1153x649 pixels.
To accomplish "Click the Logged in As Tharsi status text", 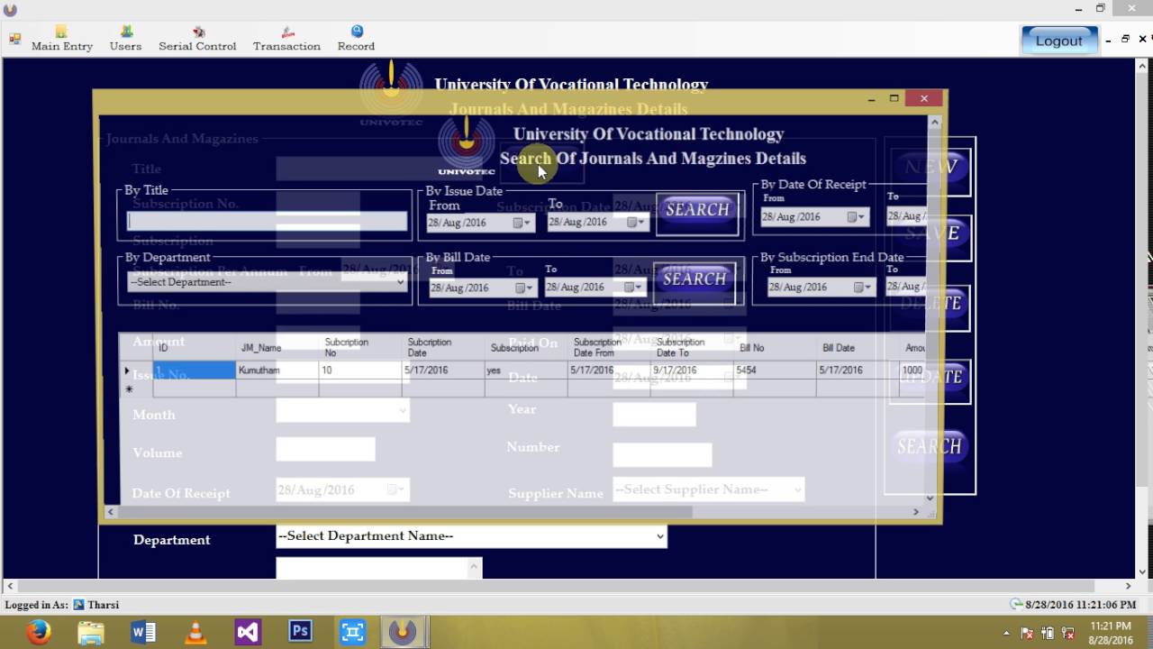I will 62,605.
